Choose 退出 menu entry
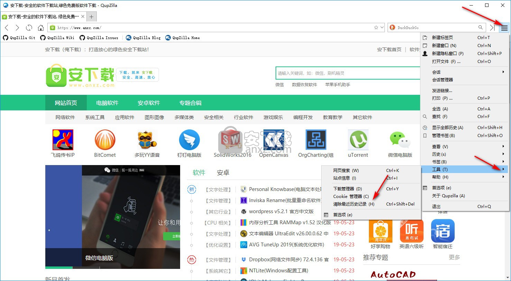511x281 pixels. coord(464,206)
